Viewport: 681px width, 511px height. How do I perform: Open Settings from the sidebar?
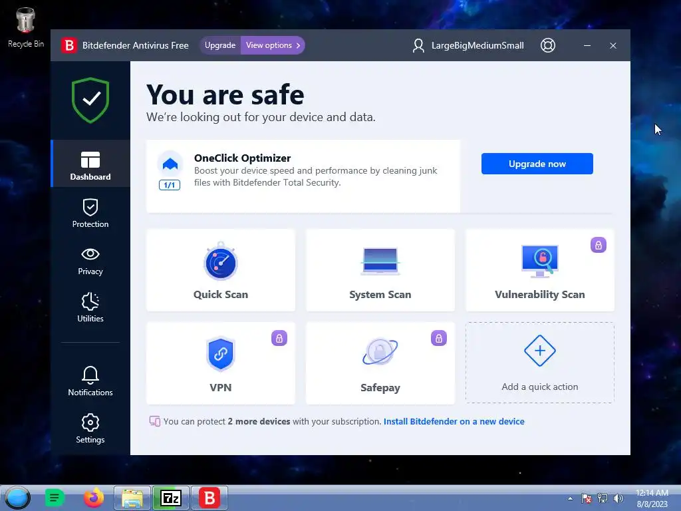(90, 428)
